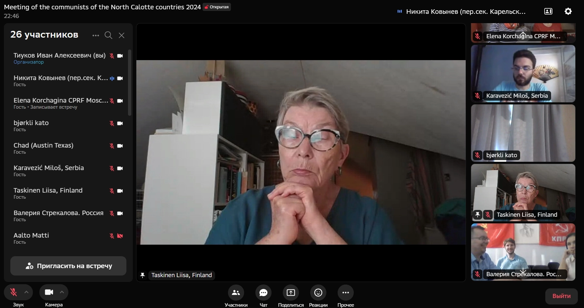The width and height of the screenshot is (584, 308).
Task: Switch the view layout icon in top bar
Action: pyautogui.click(x=548, y=12)
